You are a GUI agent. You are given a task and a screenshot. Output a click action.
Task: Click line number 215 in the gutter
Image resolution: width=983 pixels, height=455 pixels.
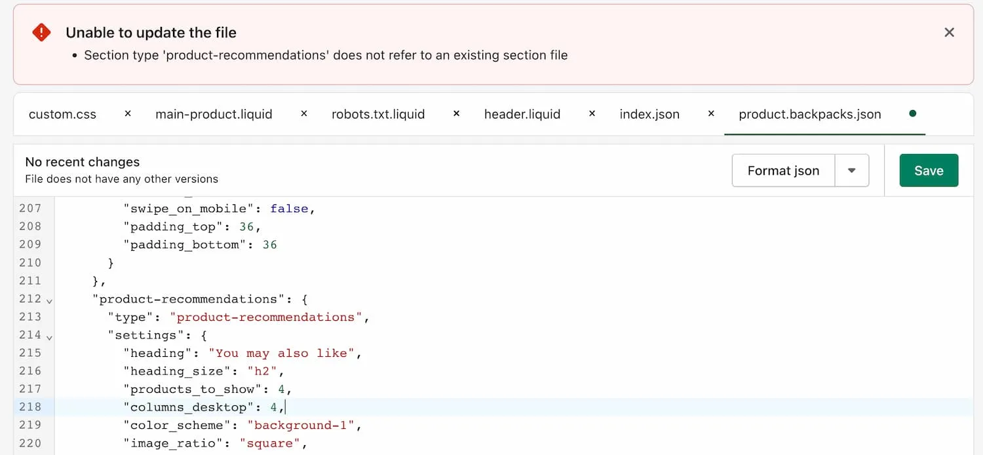click(x=30, y=353)
